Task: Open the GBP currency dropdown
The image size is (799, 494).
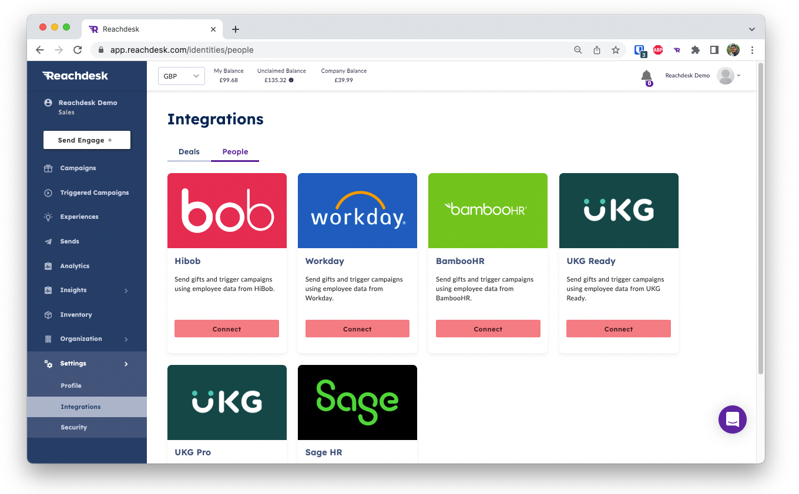Action: point(182,76)
